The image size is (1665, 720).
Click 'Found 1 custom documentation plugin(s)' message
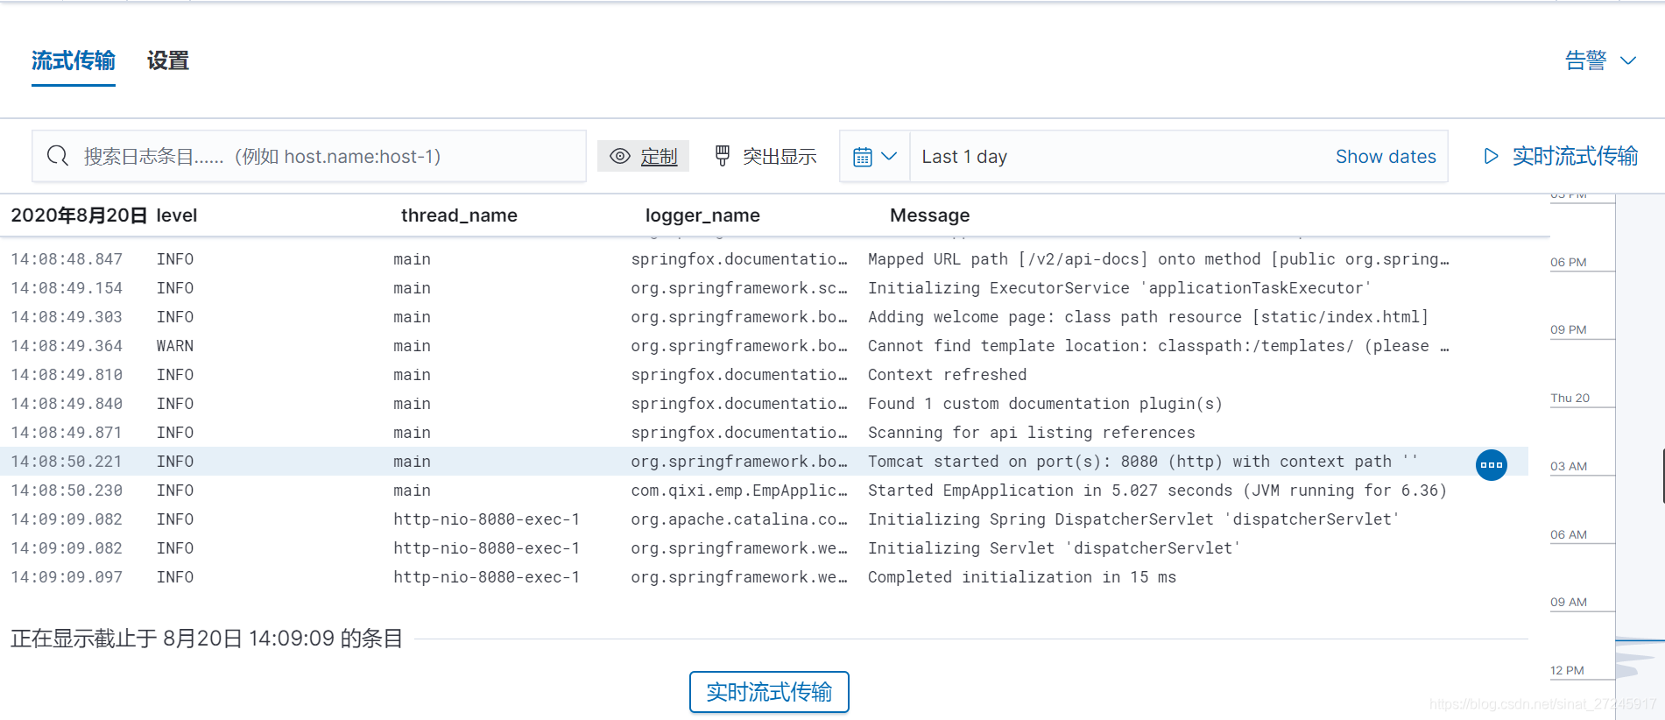pyautogui.click(x=1045, y=404)
